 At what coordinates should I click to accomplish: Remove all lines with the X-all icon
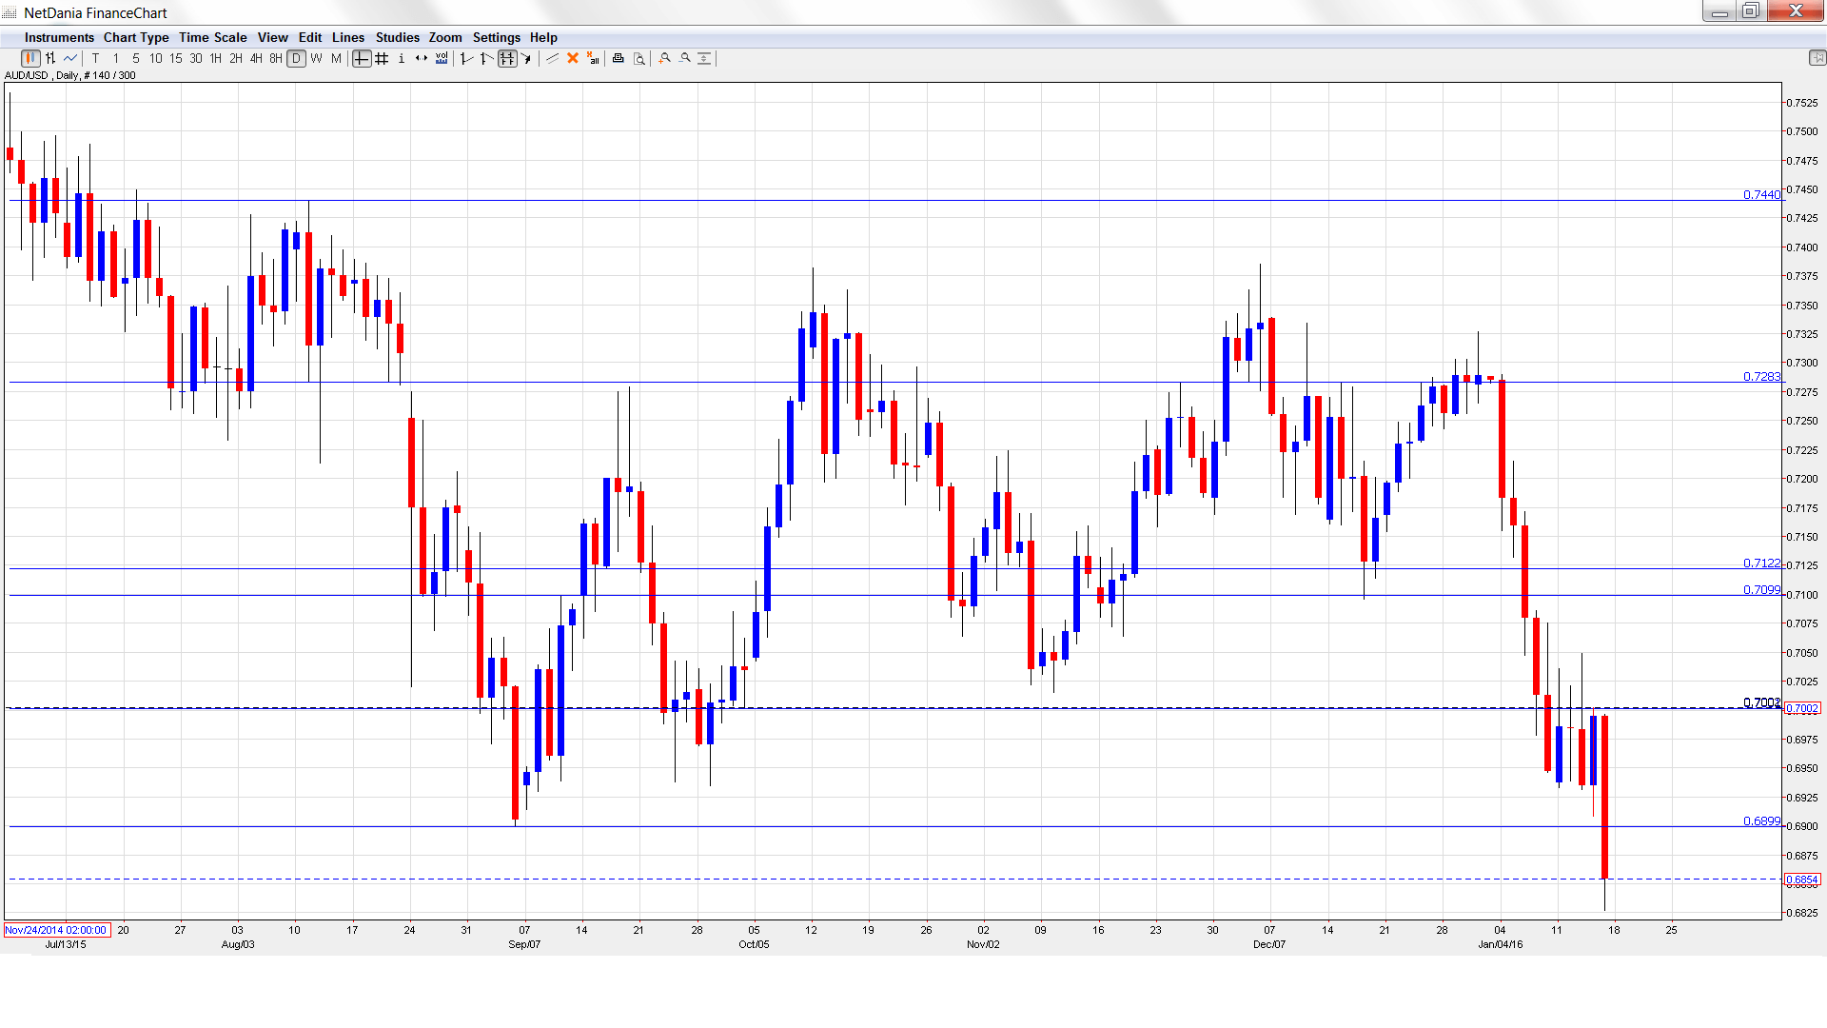click(x=592, y=58)
